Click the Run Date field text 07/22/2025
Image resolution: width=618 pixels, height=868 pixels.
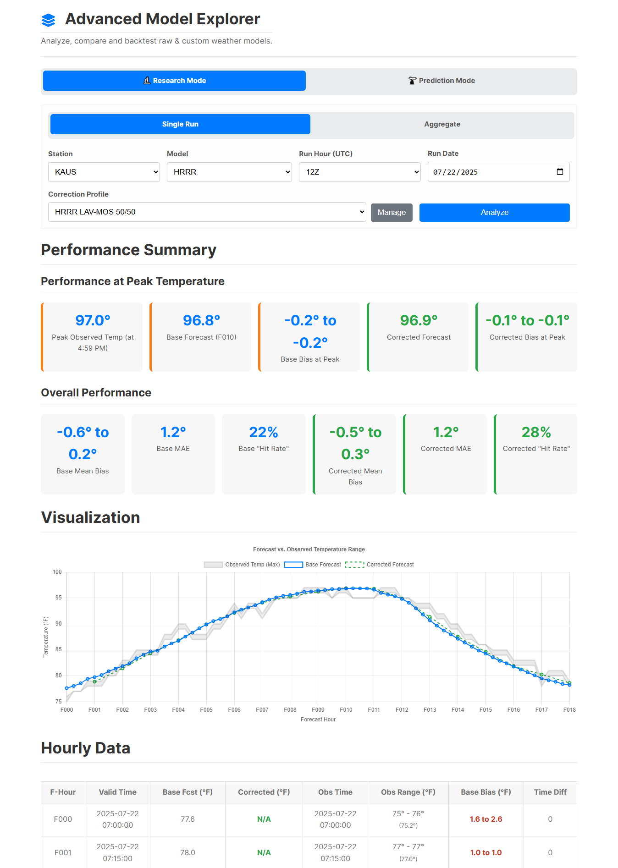455,172
